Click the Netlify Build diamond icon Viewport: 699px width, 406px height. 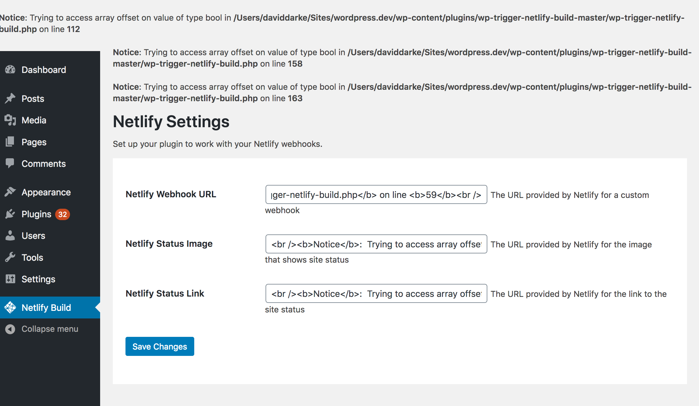tap(10, 307)
